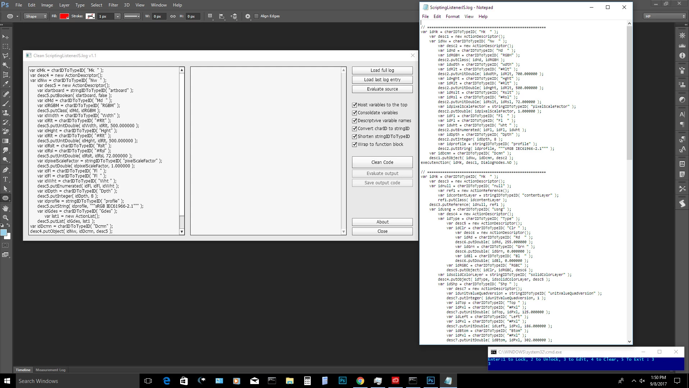The height and width of the screenshot is (388, 689).
Task: Open the Paragraph panel icon
Action: [x=682, y=124]
